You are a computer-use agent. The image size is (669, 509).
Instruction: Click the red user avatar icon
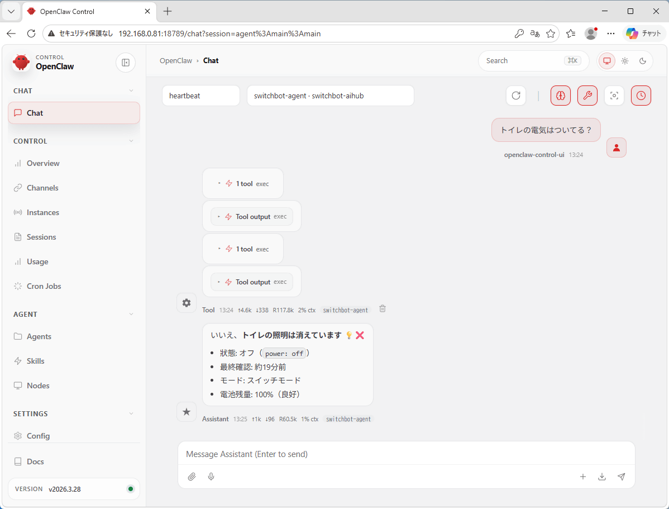pyautogui.click(x=616, y=148)
